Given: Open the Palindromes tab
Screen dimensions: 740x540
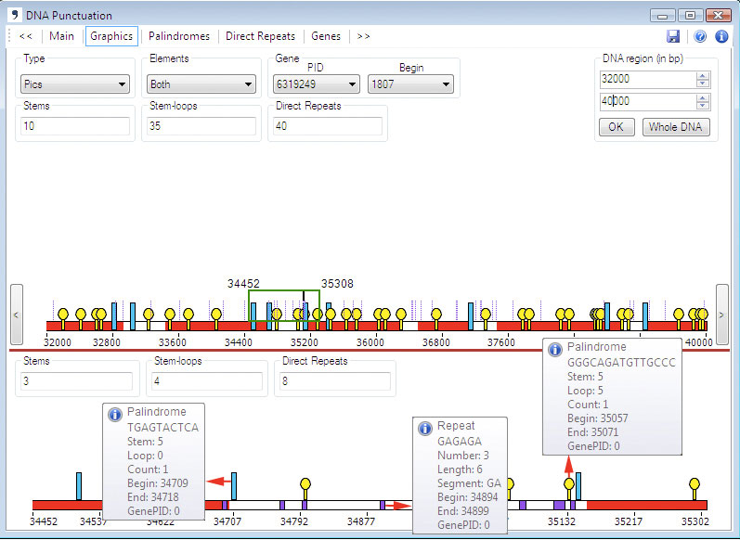Looking at the screenshot, I should pos(179,36).
